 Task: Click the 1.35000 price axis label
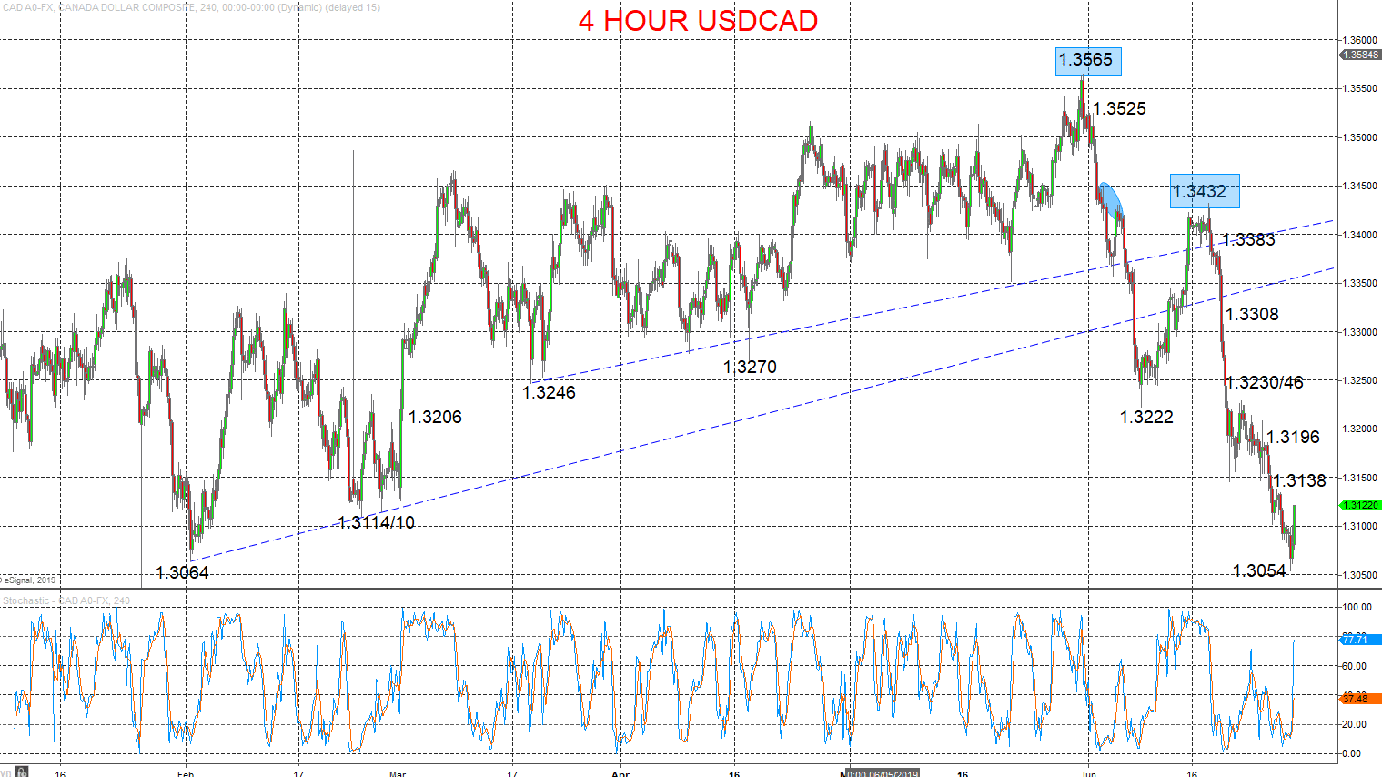pyautogui.click(x=1359, y=137)
